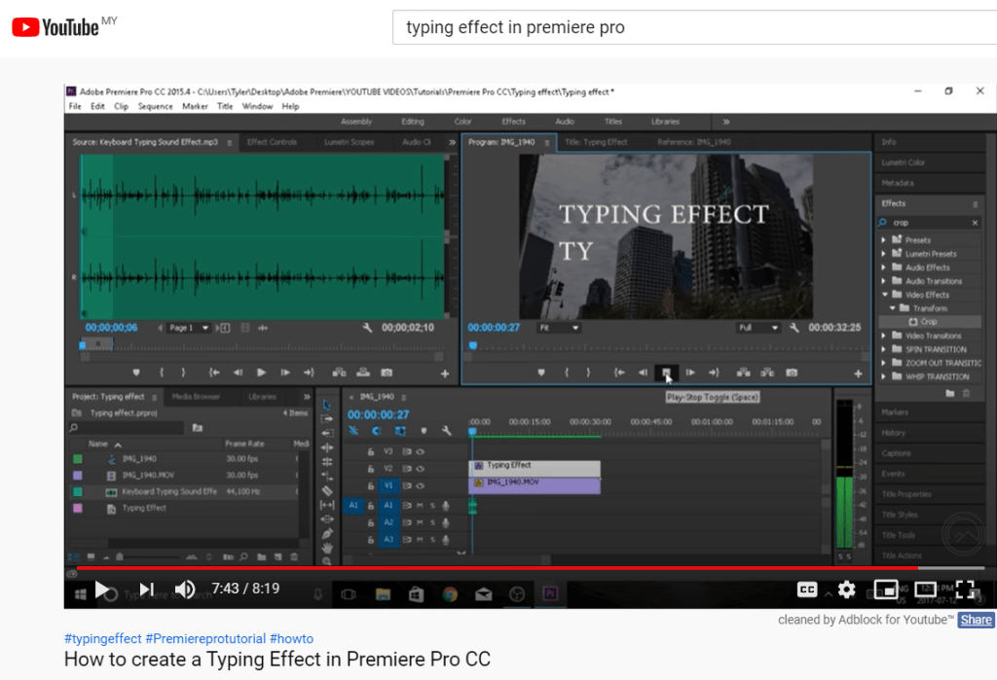Click the #typingeffect hashtag link

103,639
